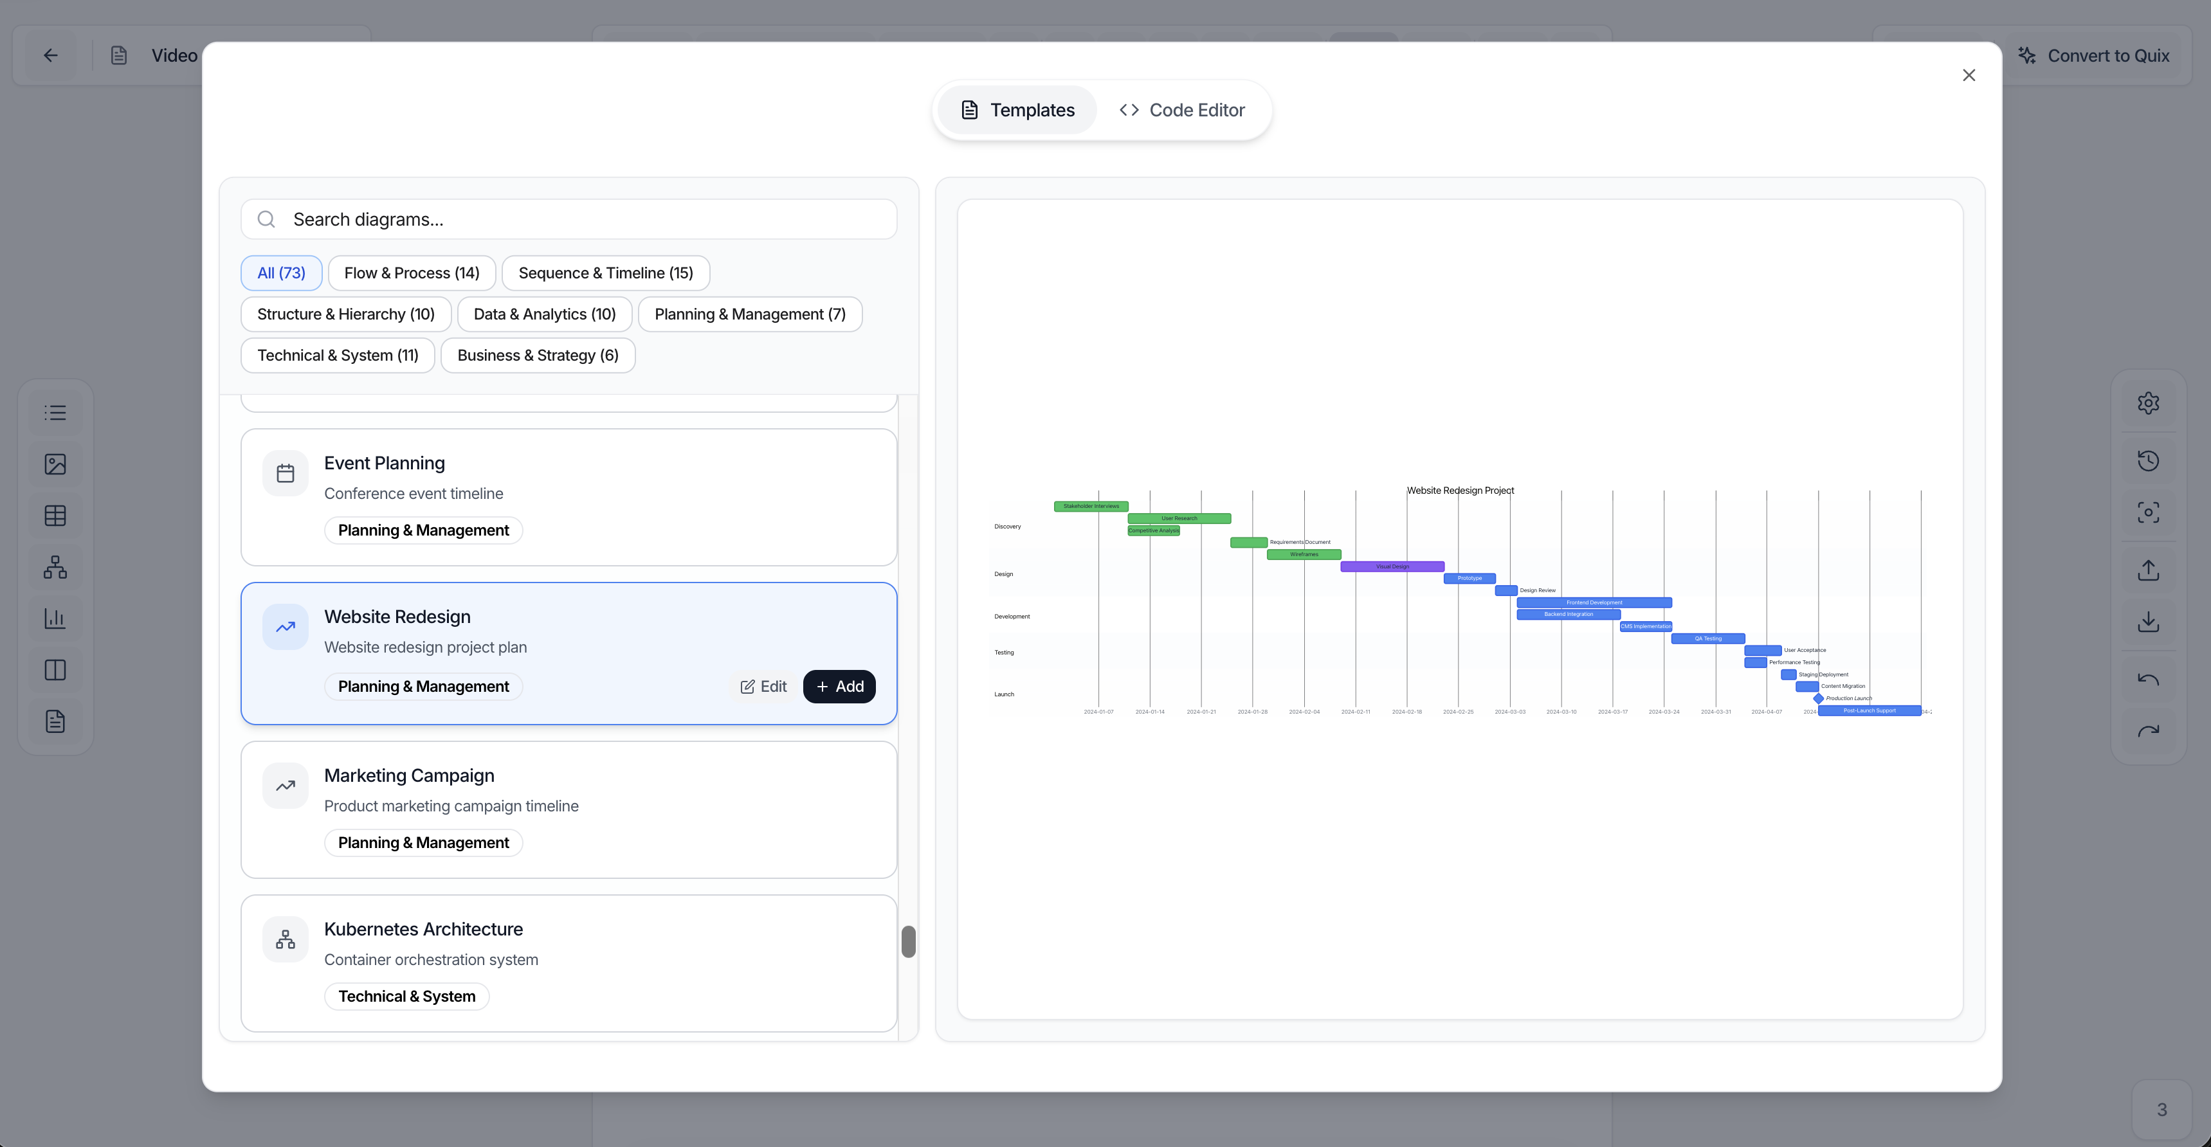
Task: Add the Website Redesign template
Action: (839, 686)
